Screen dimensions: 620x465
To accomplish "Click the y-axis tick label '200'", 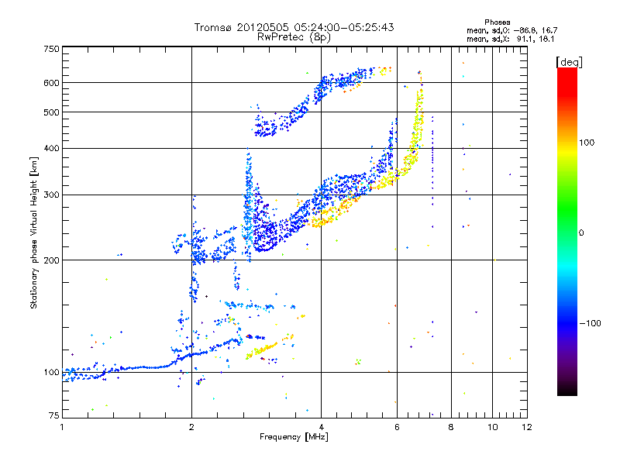I will pyautogui.click(x=52, y=260).
